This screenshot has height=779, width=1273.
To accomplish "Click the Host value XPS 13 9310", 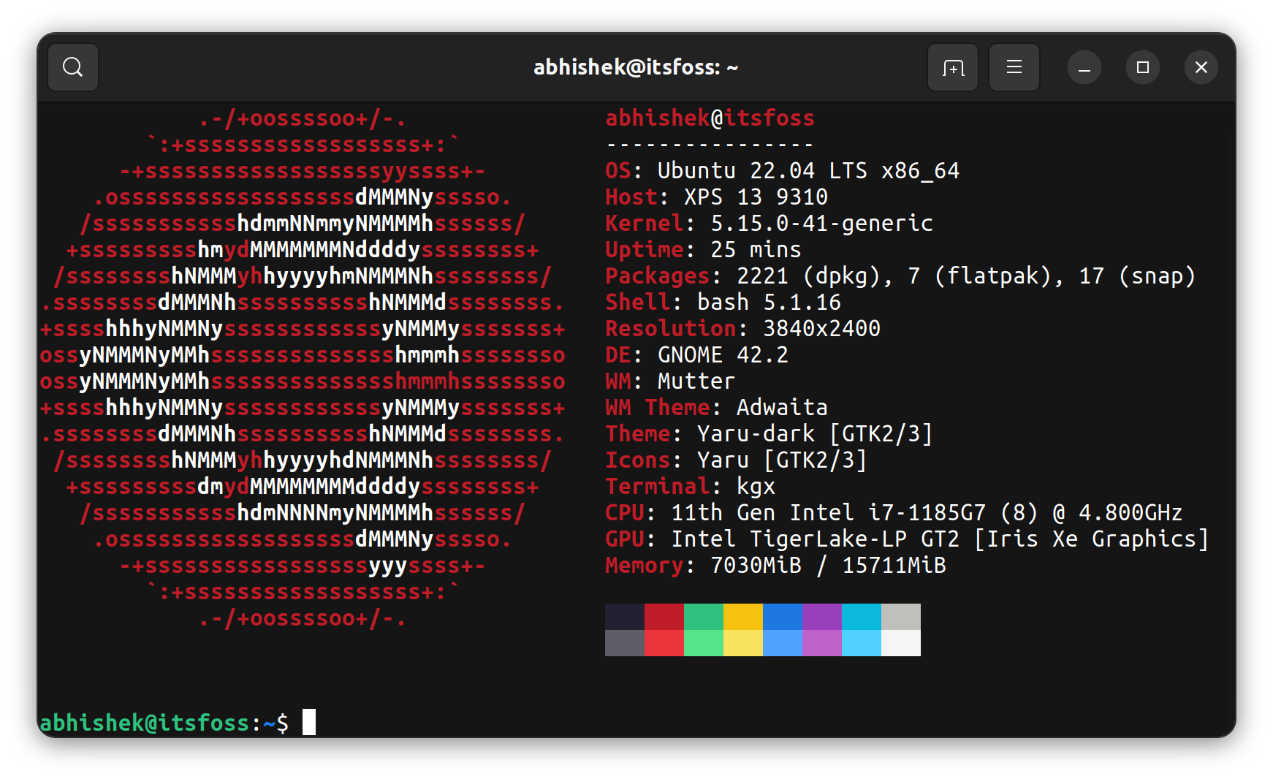I will click(x=756, y=197).
